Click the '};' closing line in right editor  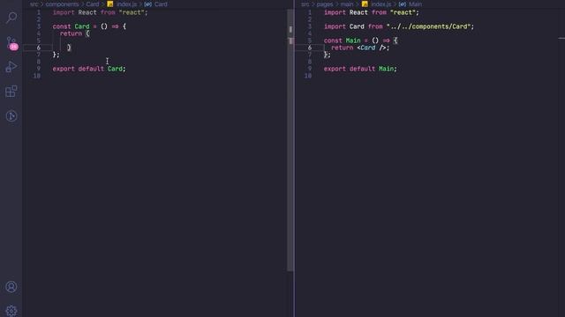pyautogui.click(x=328, y=55)
